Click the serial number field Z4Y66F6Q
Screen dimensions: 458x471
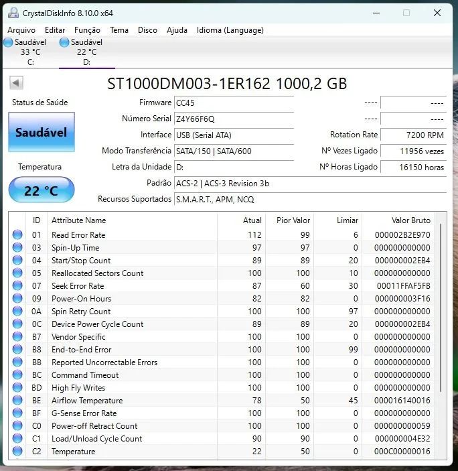click(x=234, y=119)
